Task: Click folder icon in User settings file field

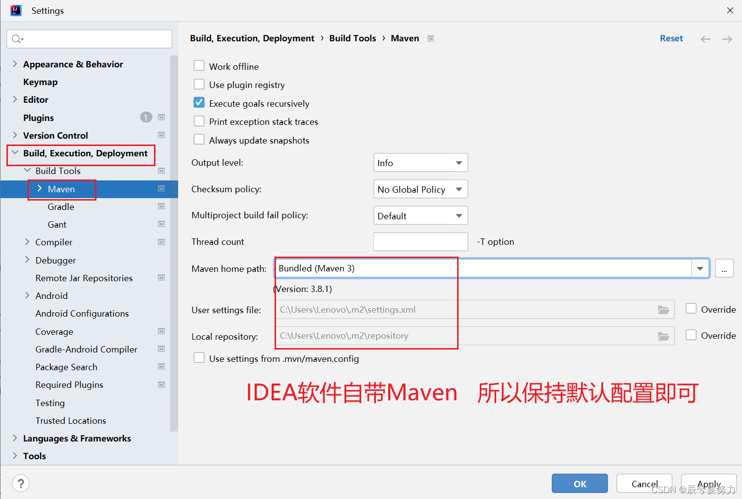Action: [x=663, y=310]
